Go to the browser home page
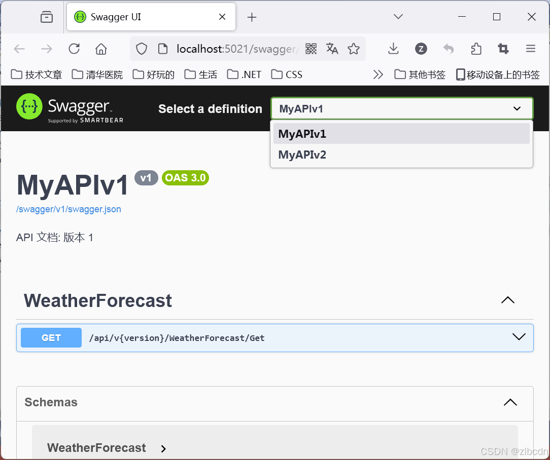 click(101, 49)
